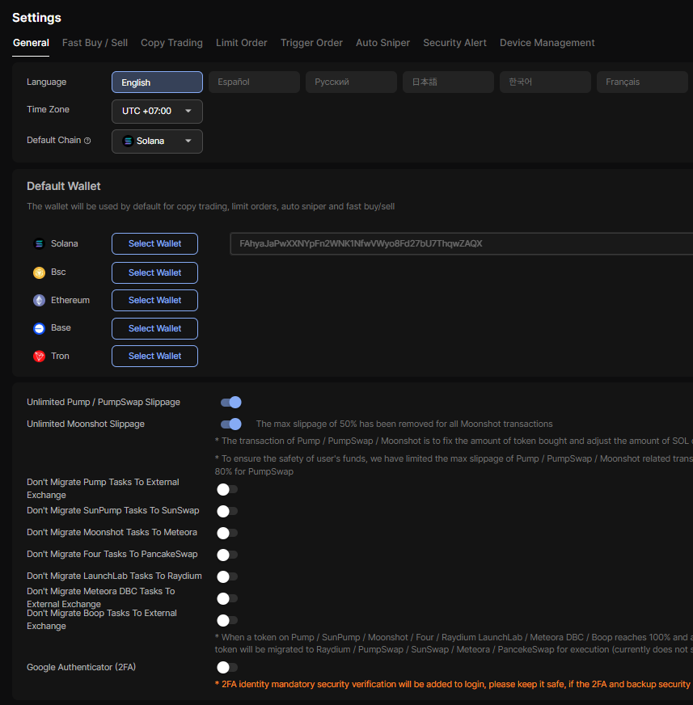The image size is (693, 705).
Task: Enable Don't Migrate Four Tasks To PancakeSwap
Action: point(227,555)
